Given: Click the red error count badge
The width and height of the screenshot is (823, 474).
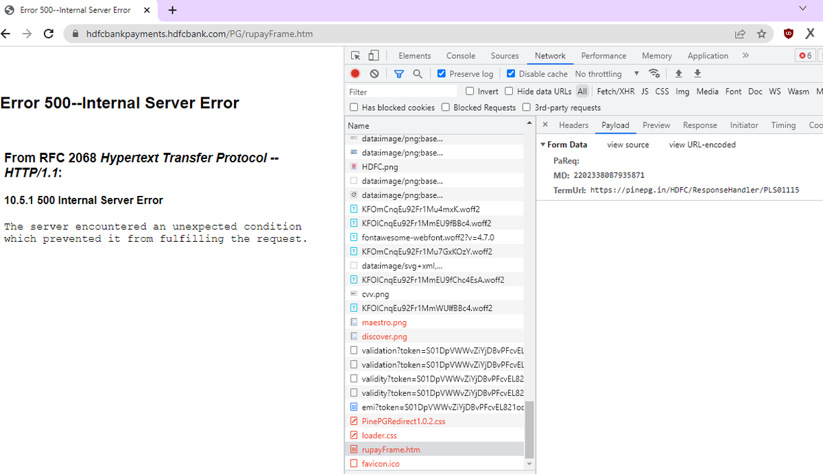Looking at the screenshot, I should coord(805,55).
